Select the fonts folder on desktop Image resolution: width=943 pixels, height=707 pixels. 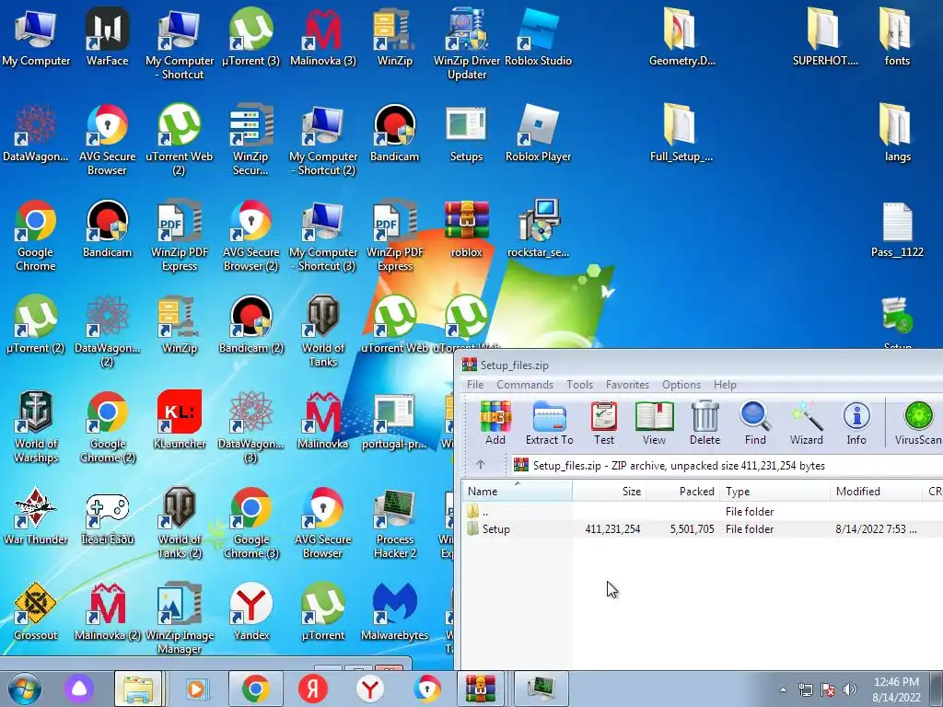tap(897, 37)
